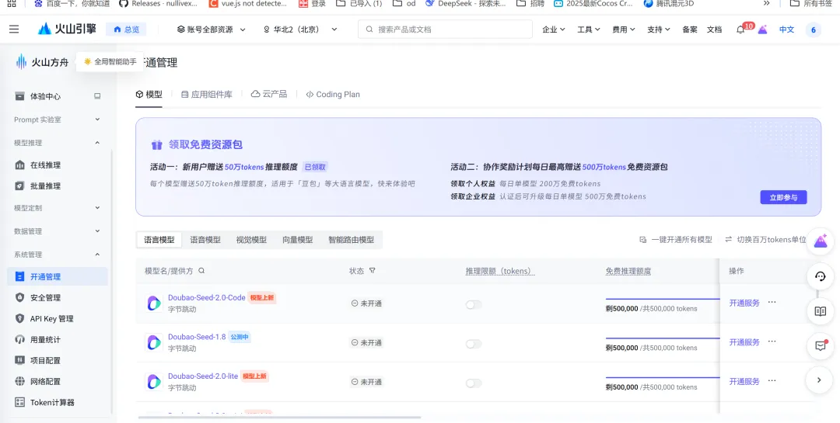Open more actions for Doubao-Seed-2.0-lite

point(772,381)
